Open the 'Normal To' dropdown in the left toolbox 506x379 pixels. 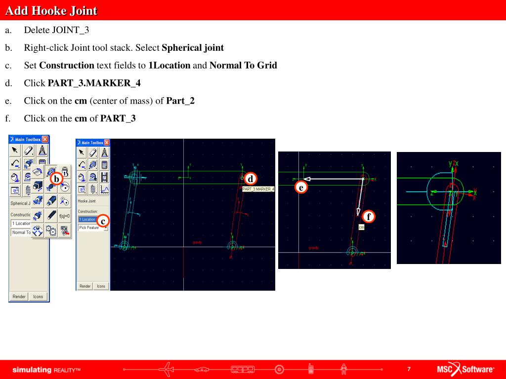click(21, 232)
